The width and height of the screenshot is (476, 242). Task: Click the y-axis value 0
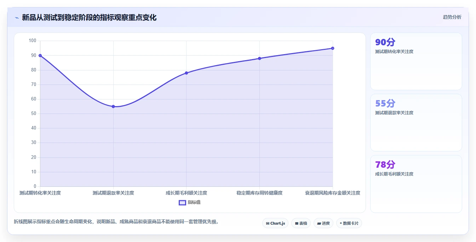tap(35, 186)
